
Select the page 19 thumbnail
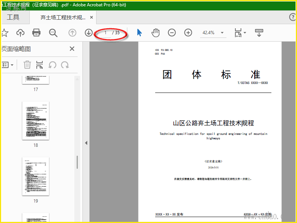click(36, 176)
